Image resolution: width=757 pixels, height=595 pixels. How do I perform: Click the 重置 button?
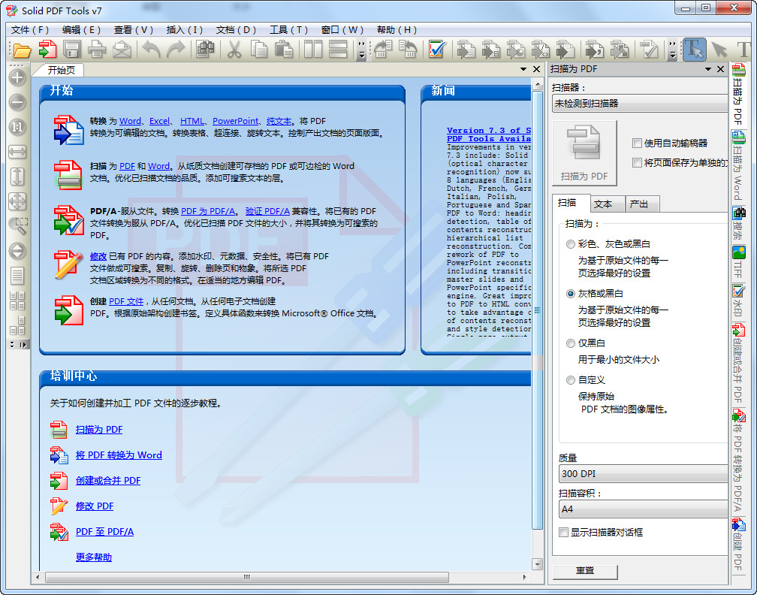[584, 571]
